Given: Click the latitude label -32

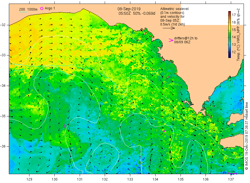Looking at the screenshot, I should click(x=3, y=25).
